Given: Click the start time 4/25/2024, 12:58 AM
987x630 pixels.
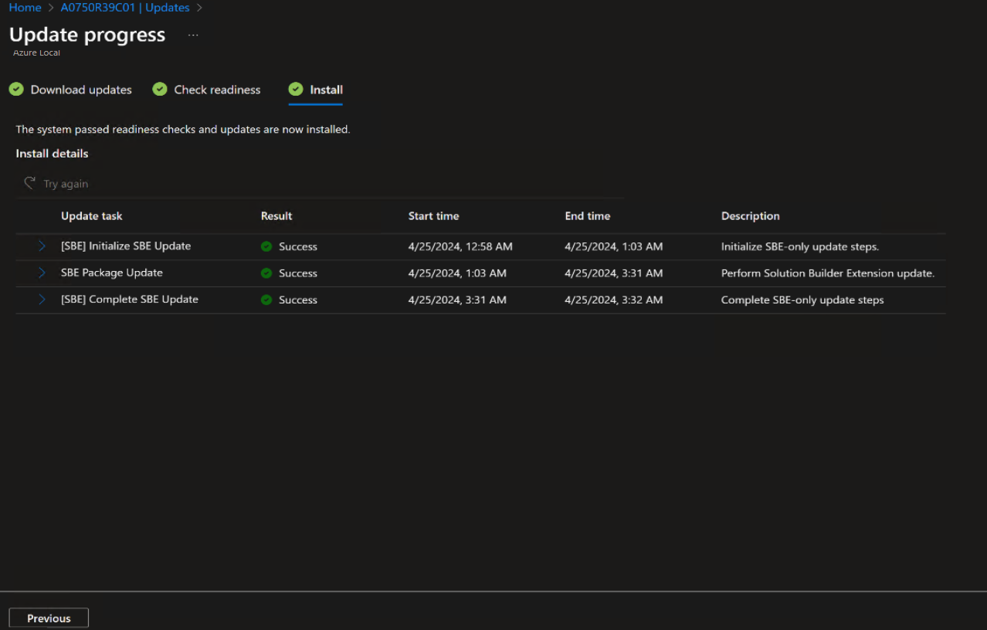Looking at the screenshot, I should pyautogui.click(x=460, y=247).
